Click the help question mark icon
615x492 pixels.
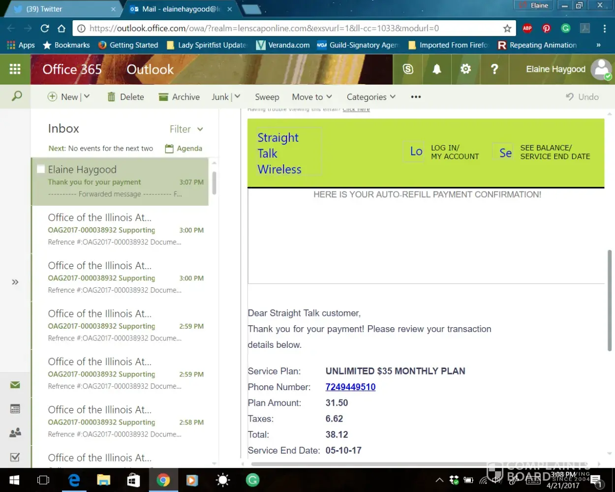pyautogui.click(x=494, y=69)
